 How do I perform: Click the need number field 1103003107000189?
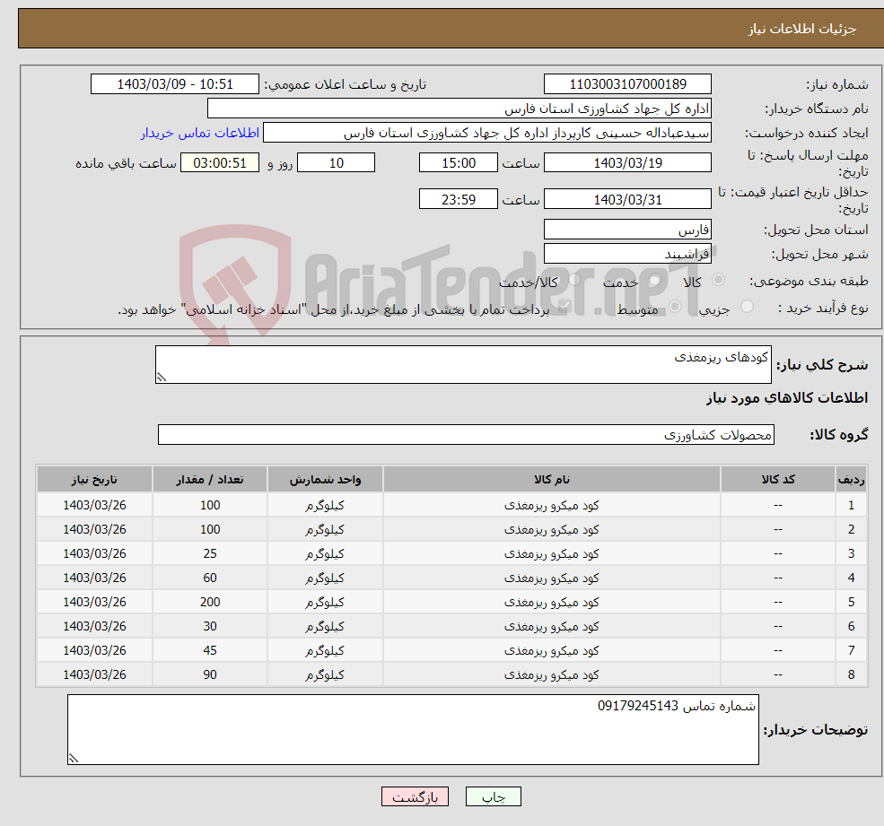click(x=627, y=84)
